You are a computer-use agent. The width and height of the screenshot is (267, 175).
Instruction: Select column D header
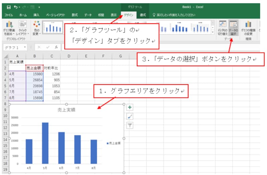(x=69, y=56)
